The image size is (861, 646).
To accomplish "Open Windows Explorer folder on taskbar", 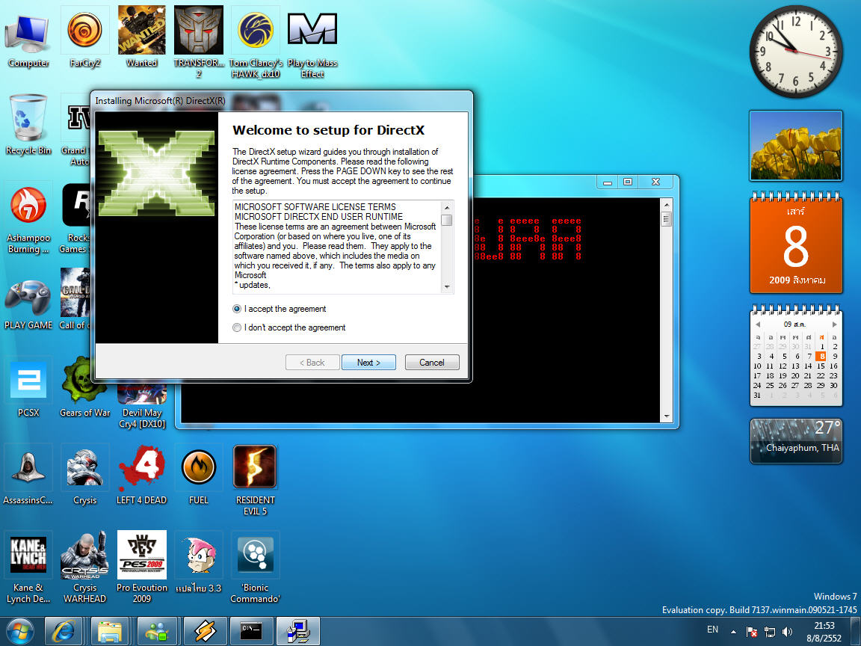I will [110, 632].
